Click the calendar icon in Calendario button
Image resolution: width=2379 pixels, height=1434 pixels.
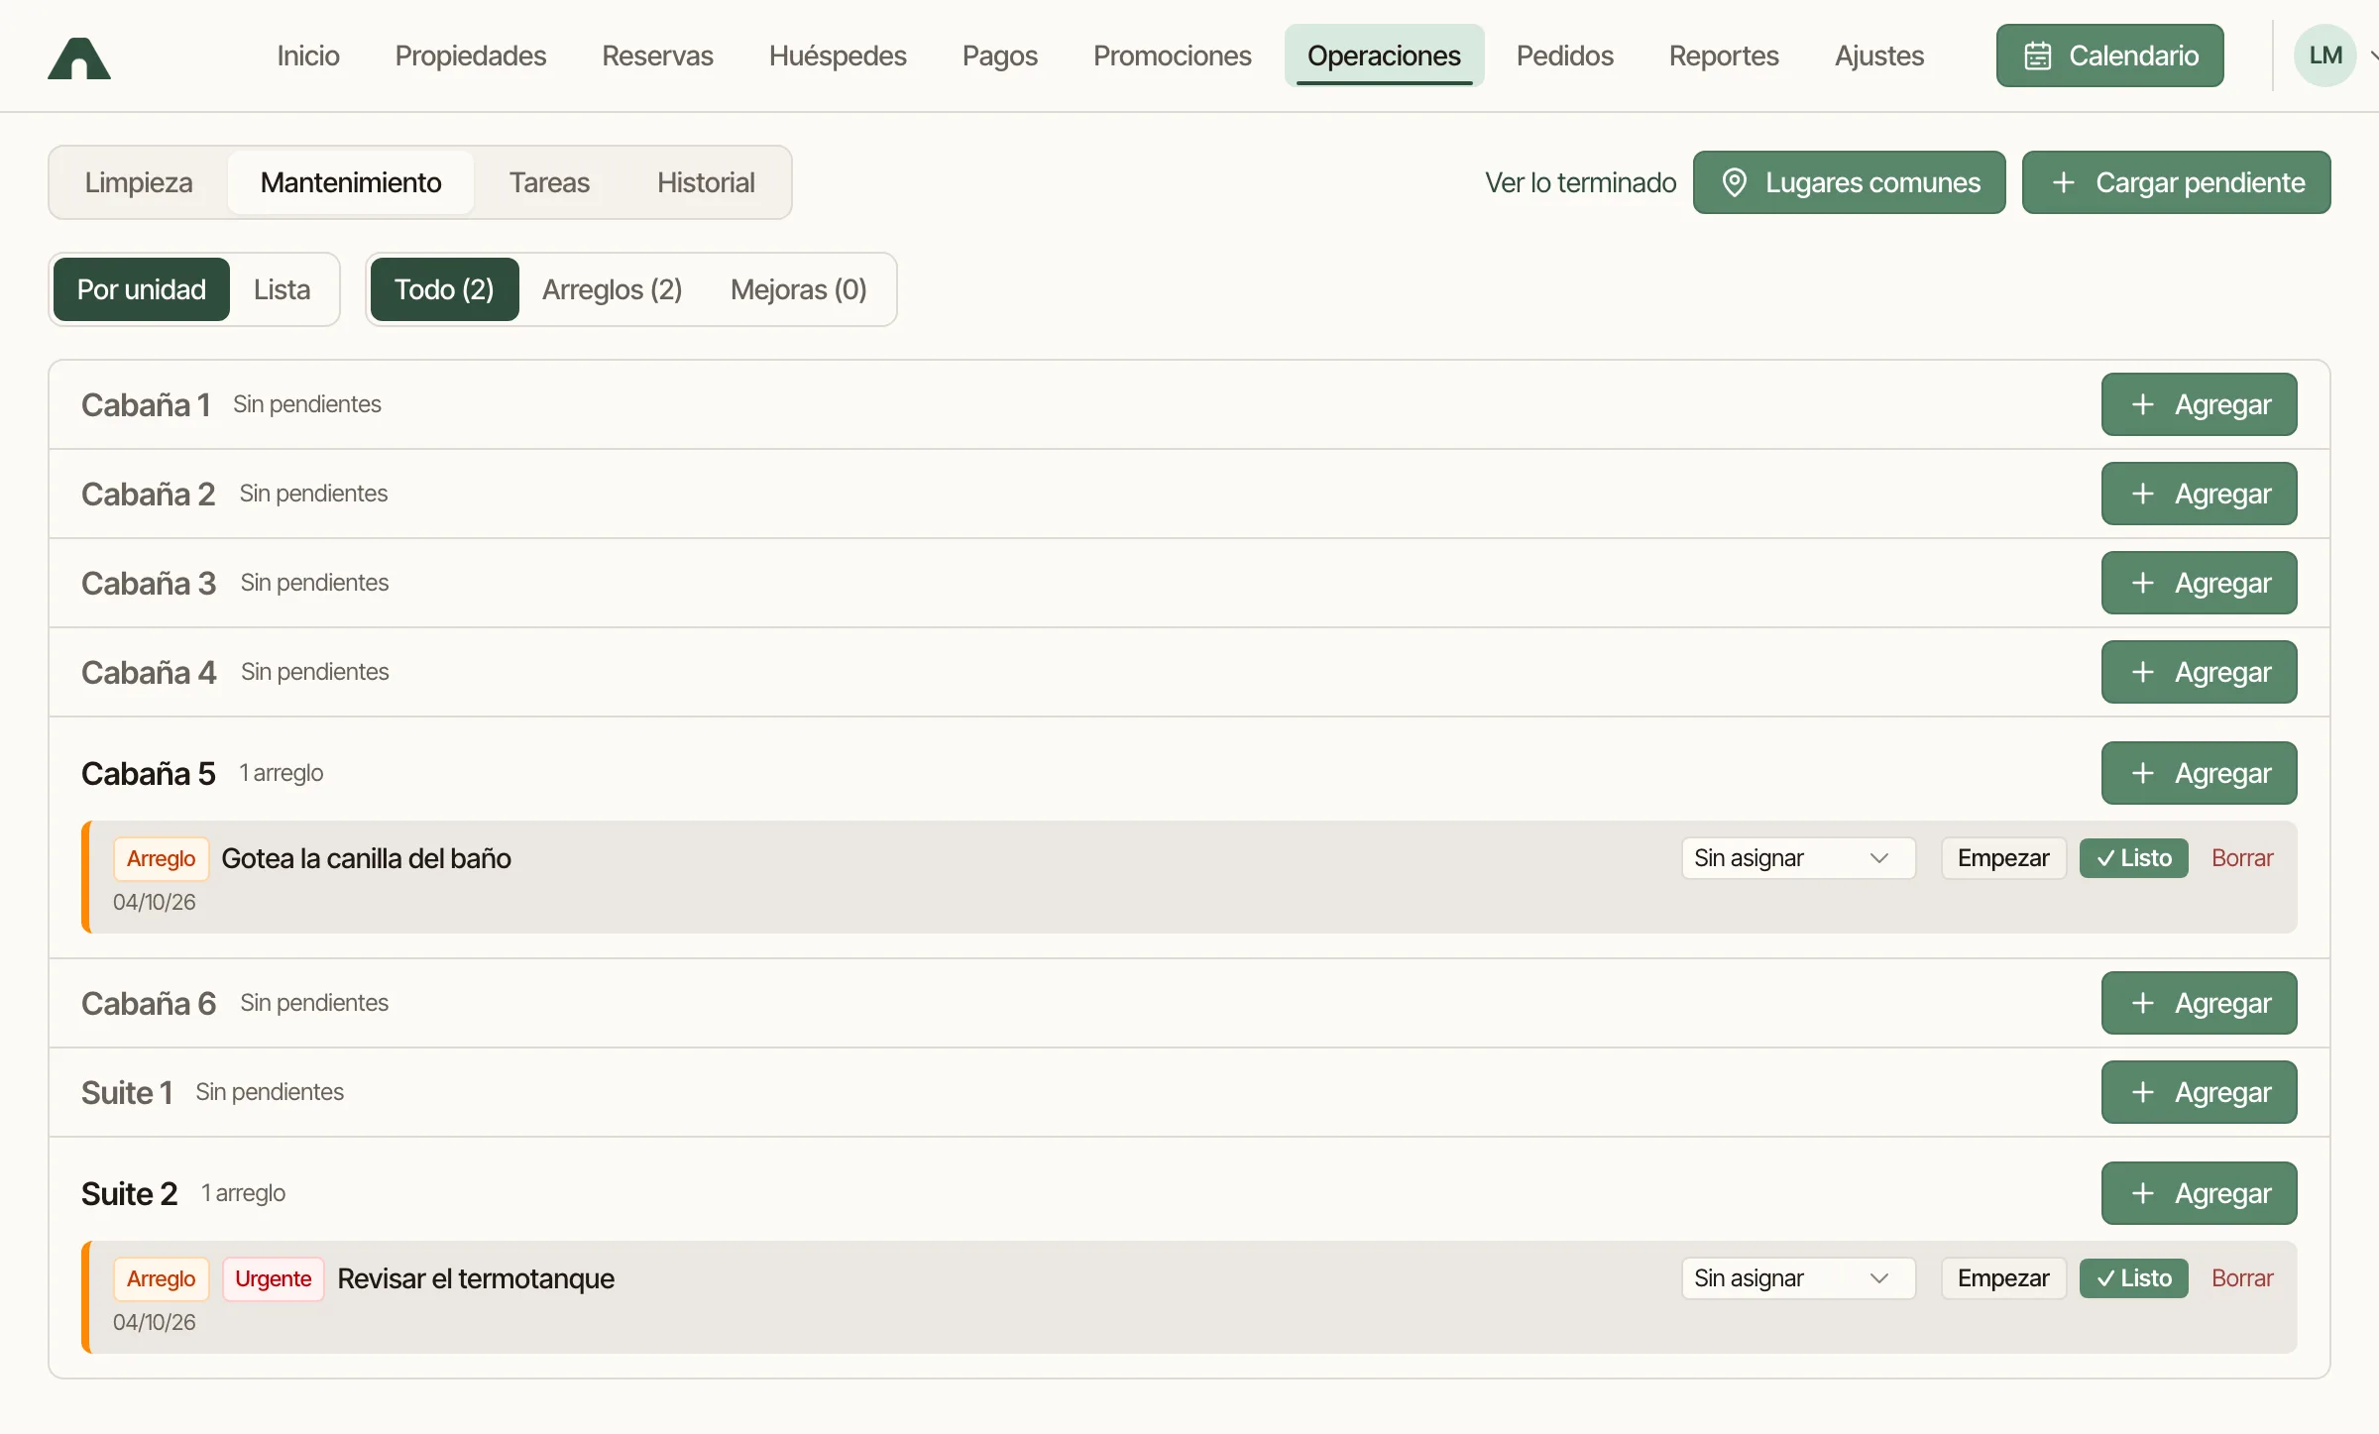(2037, 55)
